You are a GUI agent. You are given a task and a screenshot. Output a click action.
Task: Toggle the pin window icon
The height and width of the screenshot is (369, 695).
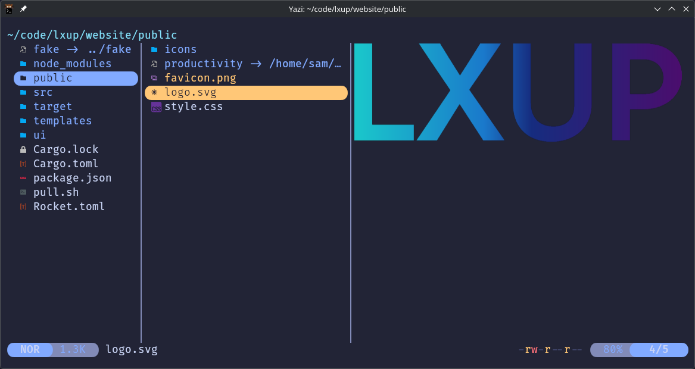coord(23,9)
